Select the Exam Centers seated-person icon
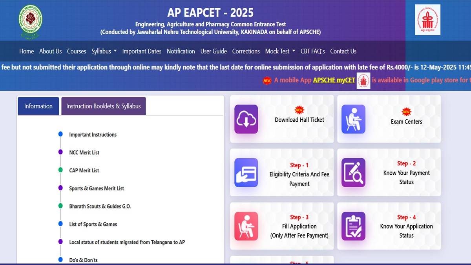This screenshot has width=471, height=265. point(353,119)
